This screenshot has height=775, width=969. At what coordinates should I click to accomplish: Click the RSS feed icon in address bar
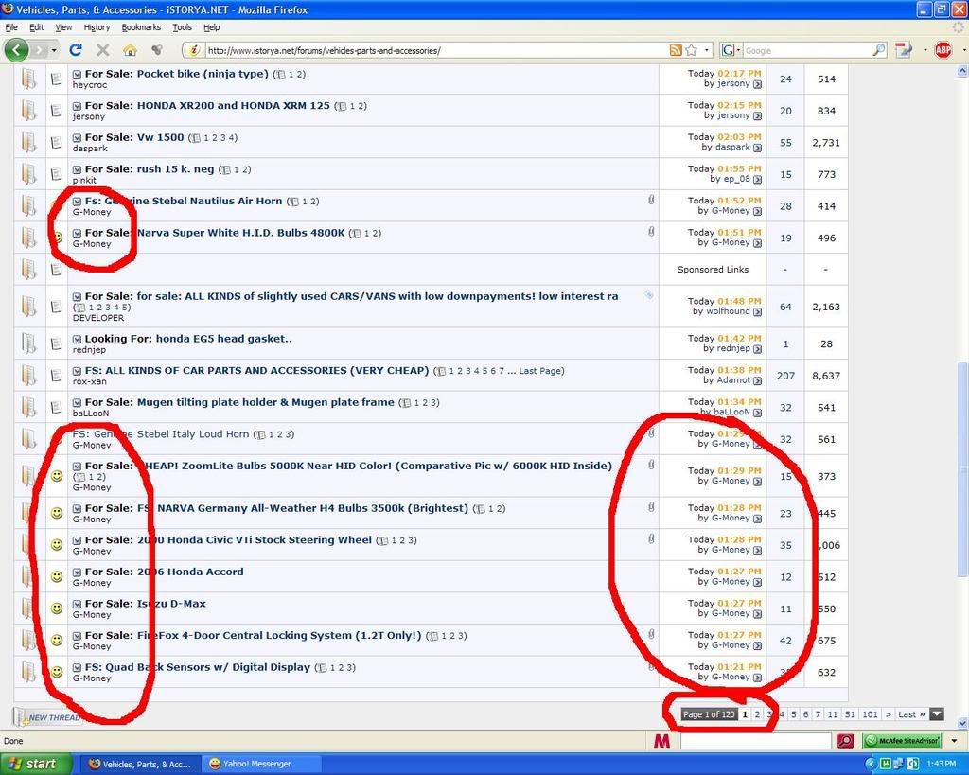(x=676, y=50)
